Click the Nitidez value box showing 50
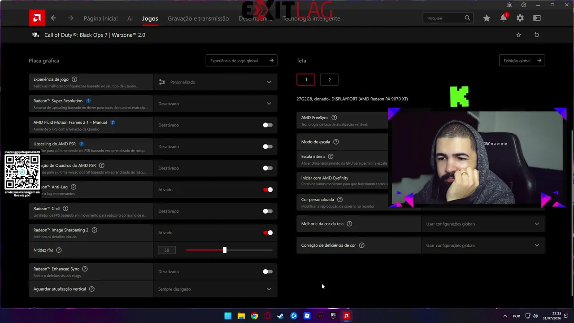Screen dimensions: 574x323 pyautogui.click(x=167, y=250)
